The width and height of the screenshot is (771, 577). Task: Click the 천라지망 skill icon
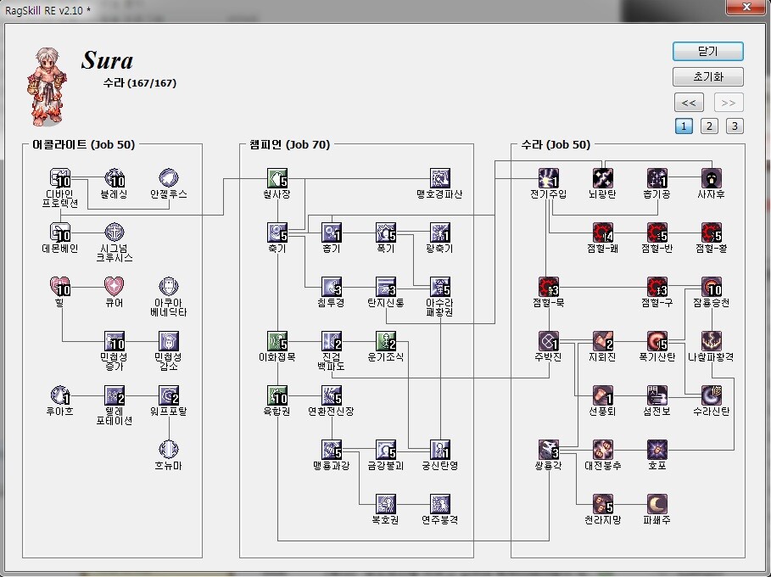[602, 504]
